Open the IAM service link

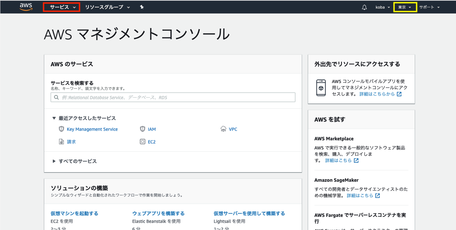152,129
